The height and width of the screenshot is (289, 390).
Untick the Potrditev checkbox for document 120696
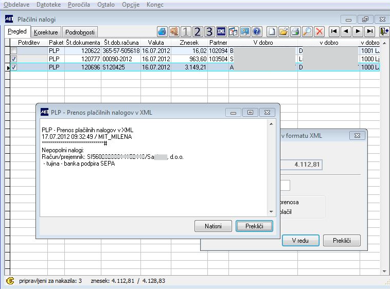(x=14, y=67)
